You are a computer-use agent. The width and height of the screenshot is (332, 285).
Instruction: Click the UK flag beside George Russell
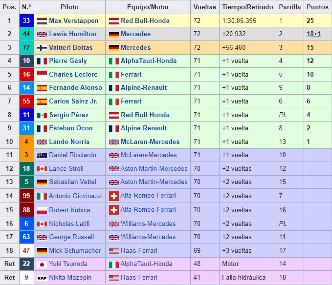tap(42, 238)
